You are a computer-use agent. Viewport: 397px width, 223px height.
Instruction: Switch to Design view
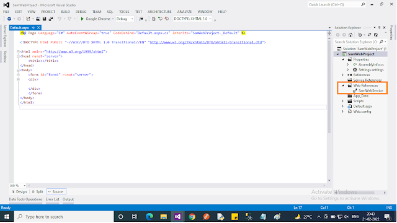point(19,191)
